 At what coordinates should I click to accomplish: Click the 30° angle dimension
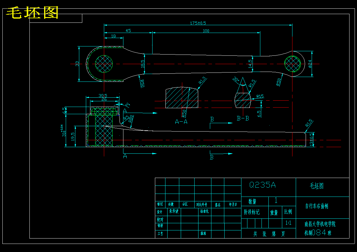point(236,79)
